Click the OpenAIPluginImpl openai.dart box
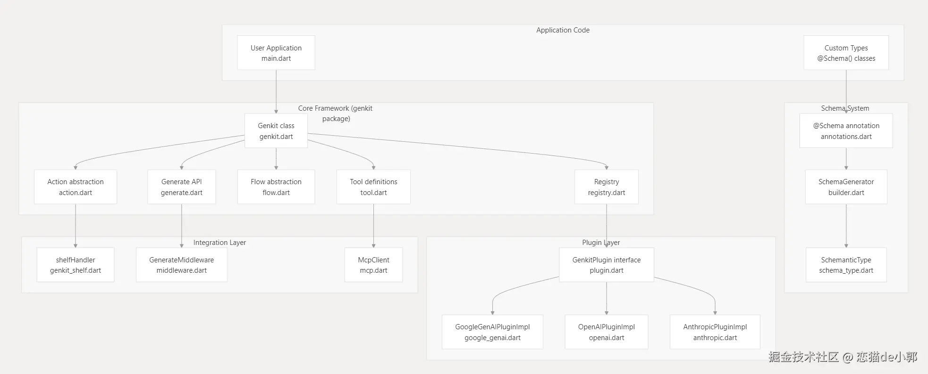 (x=607, y=332)
